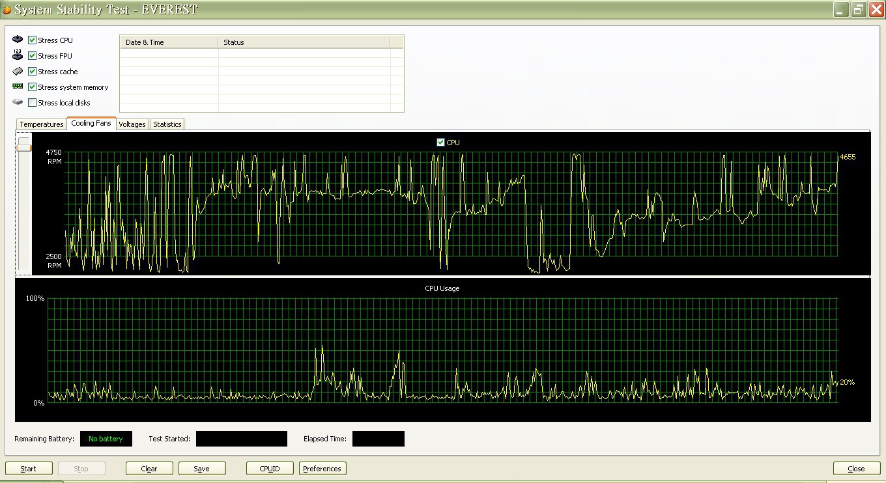
Task: Click the cache chip icon
Action: pyautogui.click(x=18, y=72)
